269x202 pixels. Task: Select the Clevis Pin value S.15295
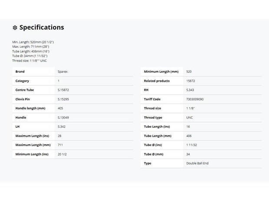pyautogui.click(x=63, y=99)
